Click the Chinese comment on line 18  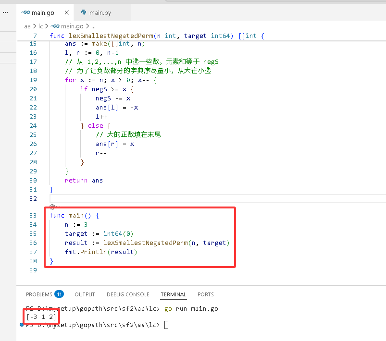pos(138,71)
